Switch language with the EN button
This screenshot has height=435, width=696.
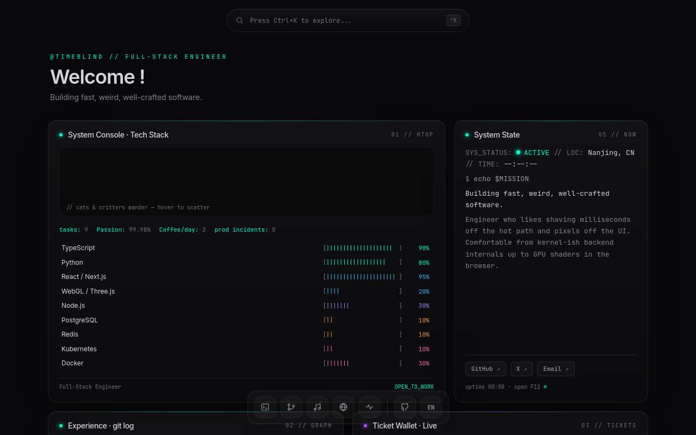tap(431, 407)
